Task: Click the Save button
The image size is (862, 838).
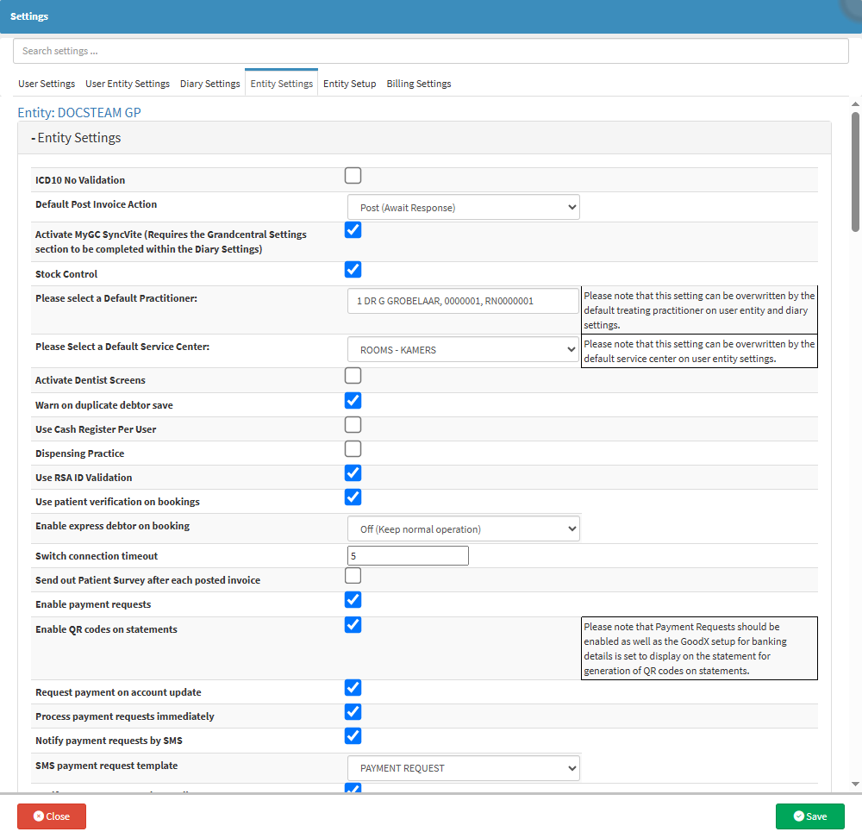Action: point(809,816)
